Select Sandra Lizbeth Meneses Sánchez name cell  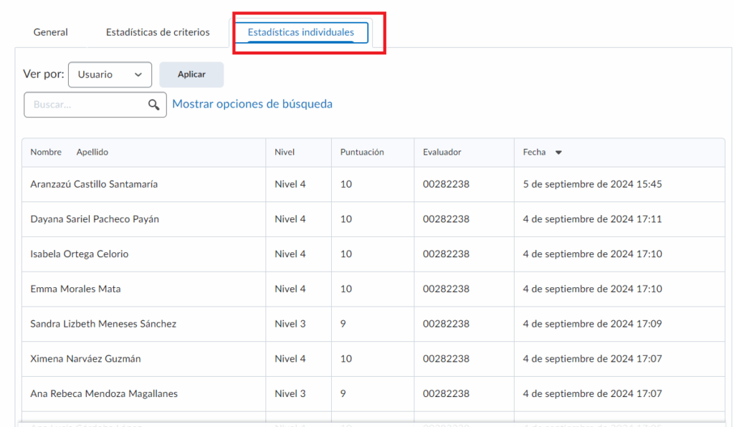coord(103,324)
